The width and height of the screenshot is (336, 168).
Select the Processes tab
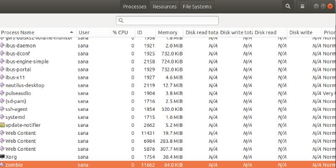point(134,7)
